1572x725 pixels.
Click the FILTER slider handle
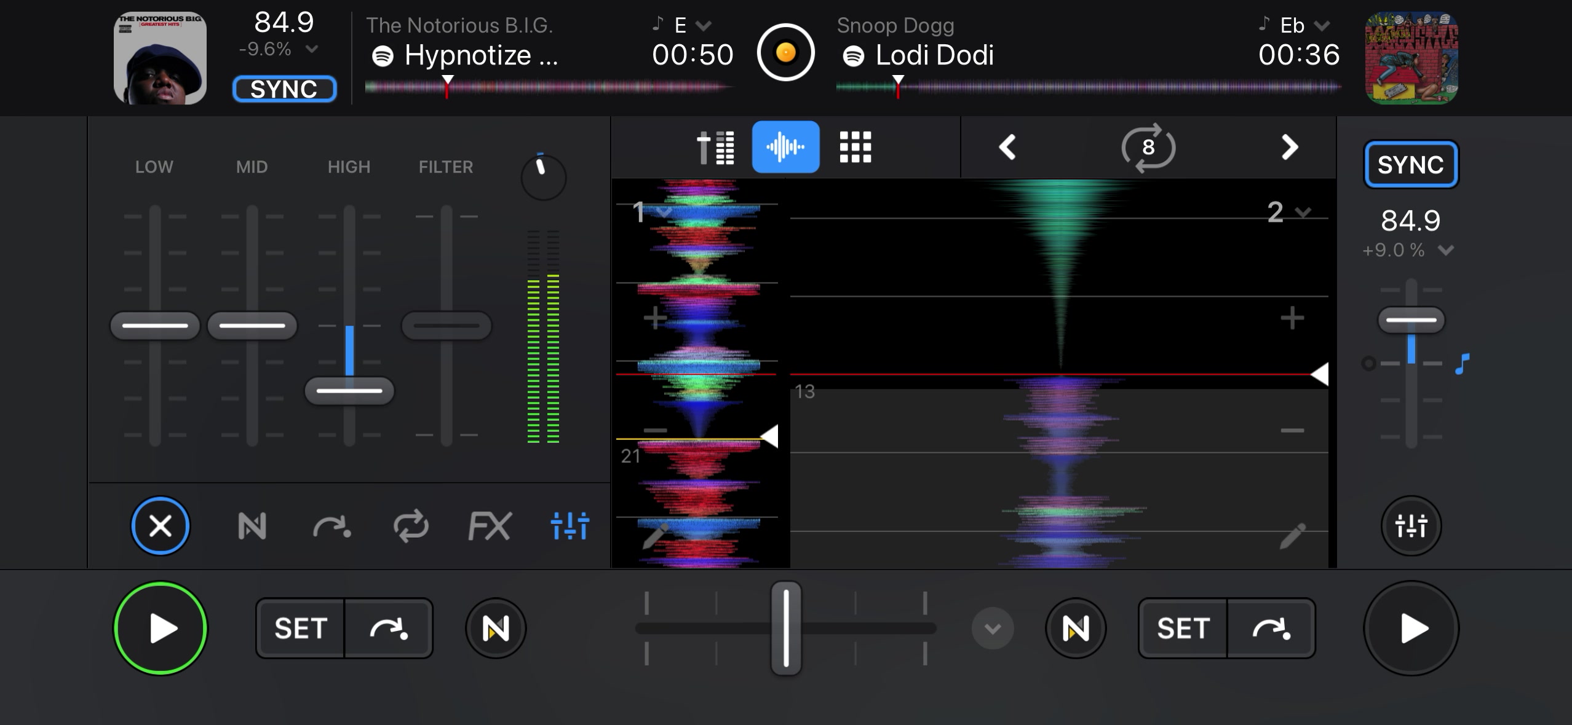tap(447, 325)
